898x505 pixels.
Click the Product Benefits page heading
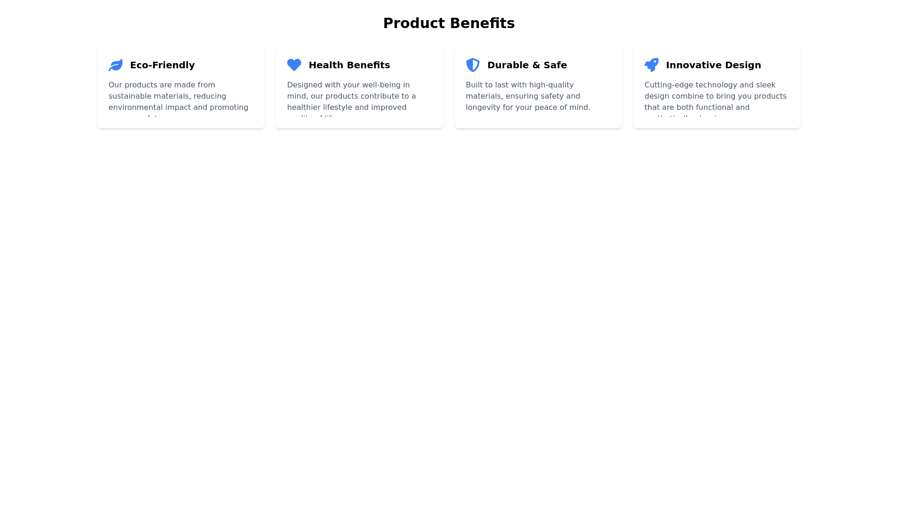(449, 23)
